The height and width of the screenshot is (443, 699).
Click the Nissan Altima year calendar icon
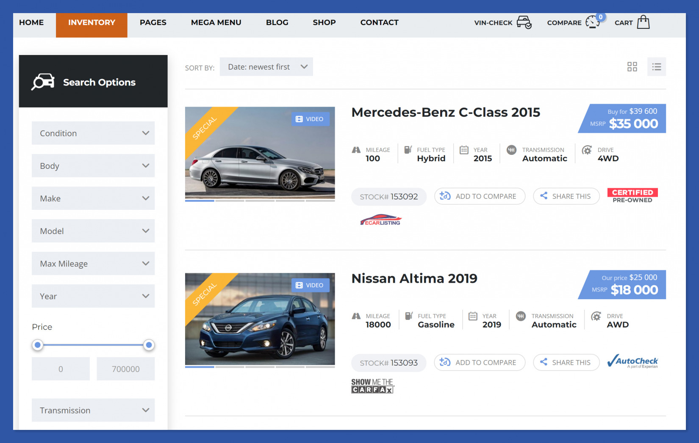point(473,316)
